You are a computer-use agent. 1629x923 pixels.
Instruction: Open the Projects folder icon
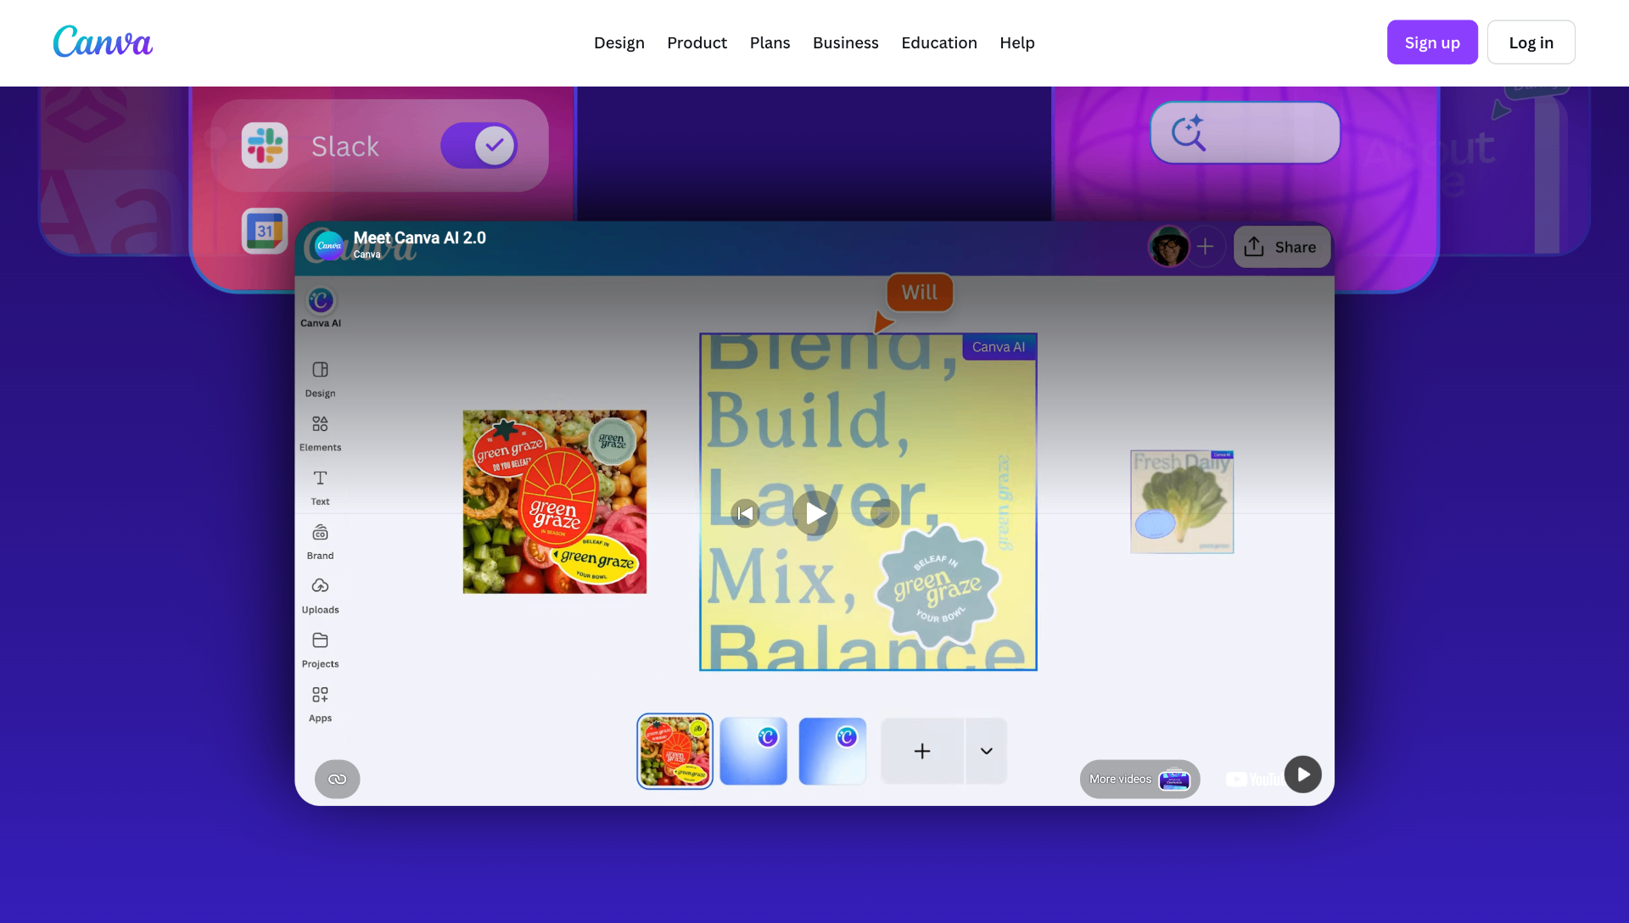pyautogui.click(x=320, y=641)
